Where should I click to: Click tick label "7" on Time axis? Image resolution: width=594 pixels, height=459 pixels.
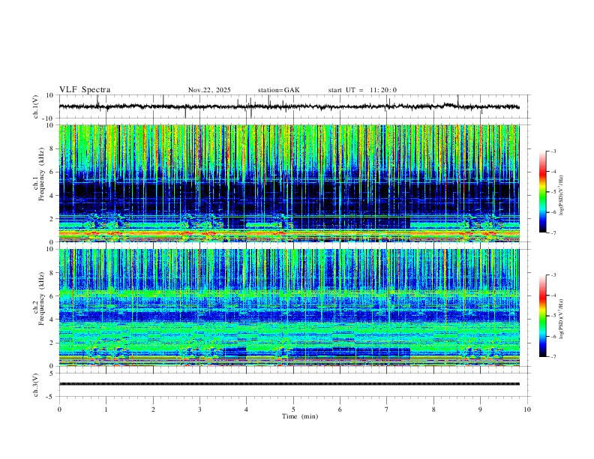(387, 409)
